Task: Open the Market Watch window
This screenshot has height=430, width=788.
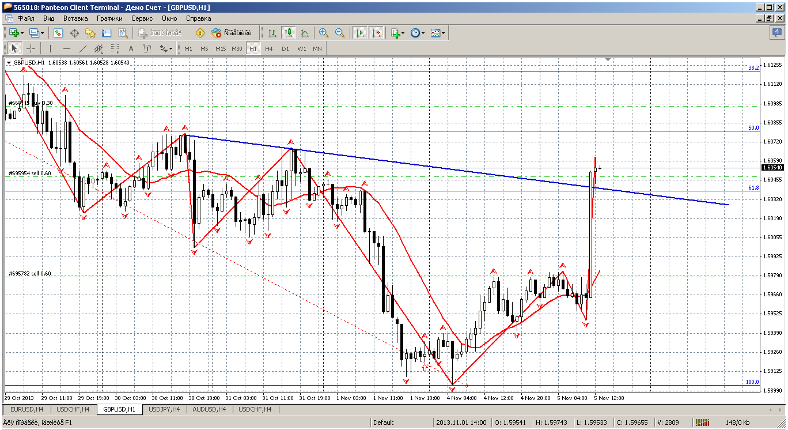Action: click(x=58, y=33)
